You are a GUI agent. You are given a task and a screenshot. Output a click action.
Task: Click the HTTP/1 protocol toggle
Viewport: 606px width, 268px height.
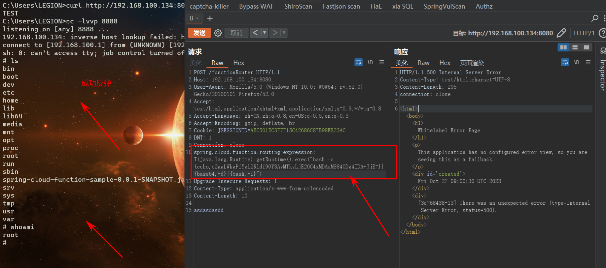tap(584, 33)
